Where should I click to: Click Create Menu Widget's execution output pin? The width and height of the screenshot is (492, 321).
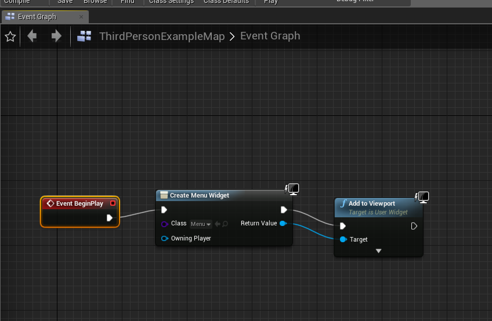click(284, 210)
